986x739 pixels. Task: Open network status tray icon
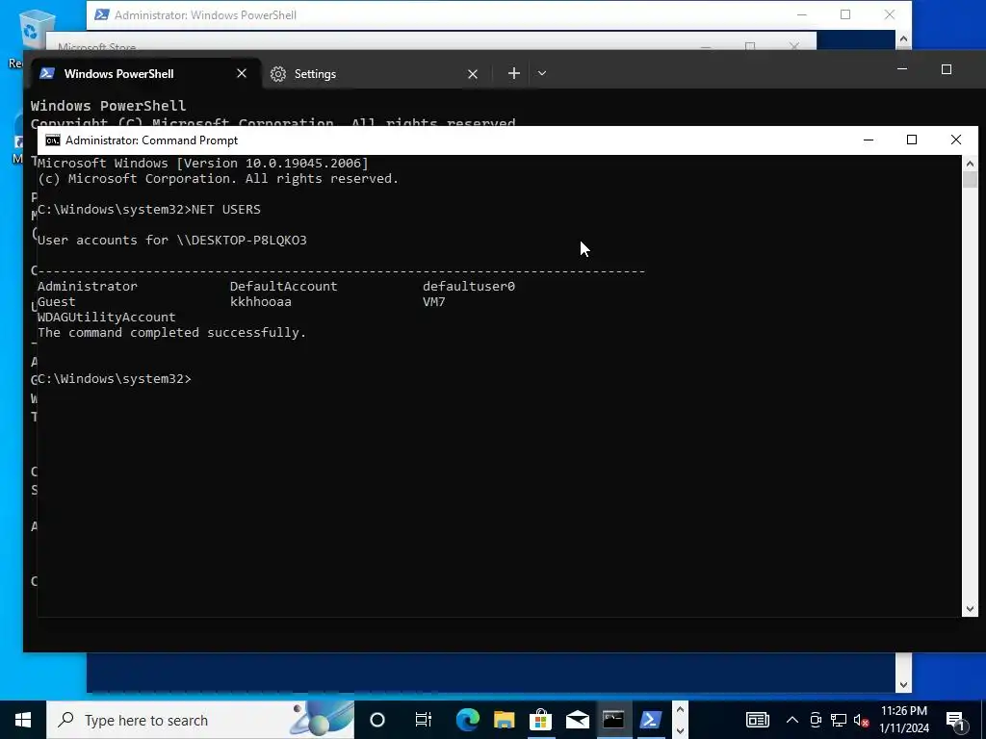tap(839, 720)
